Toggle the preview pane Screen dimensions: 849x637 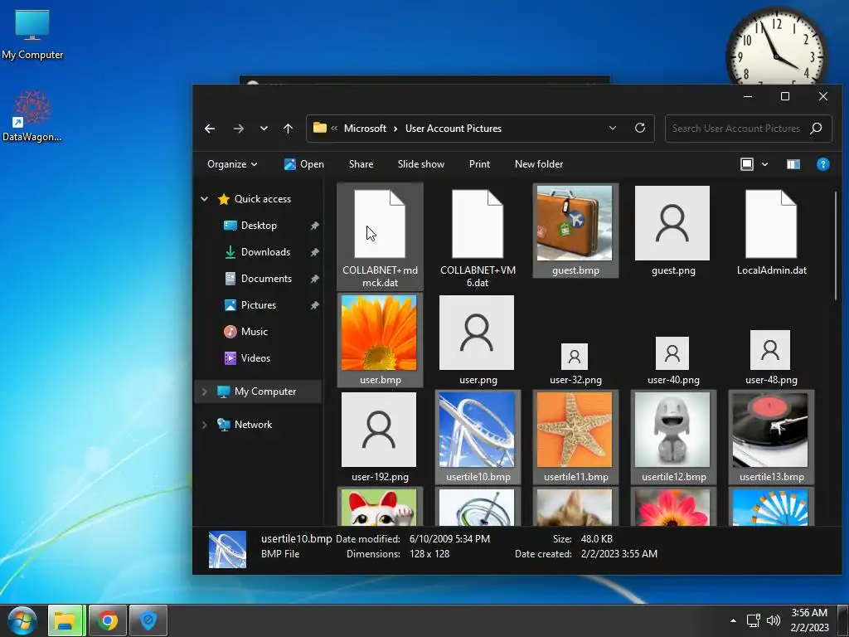(793, 164)
